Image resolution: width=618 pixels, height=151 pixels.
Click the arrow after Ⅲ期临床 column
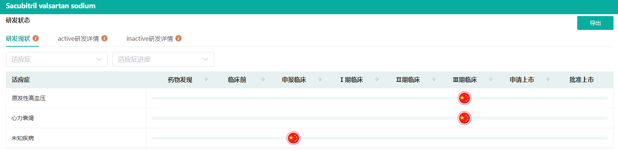[491, 79]
